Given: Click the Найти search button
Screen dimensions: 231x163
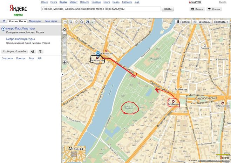Looking at the screenshot, I should pos(168,9).
